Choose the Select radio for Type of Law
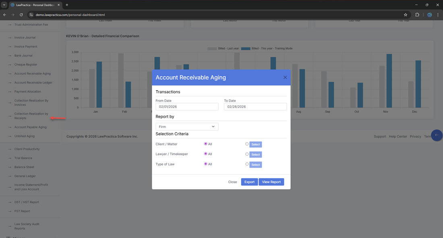This screenshot has height=238, width=443. click(x=247, y=164)
